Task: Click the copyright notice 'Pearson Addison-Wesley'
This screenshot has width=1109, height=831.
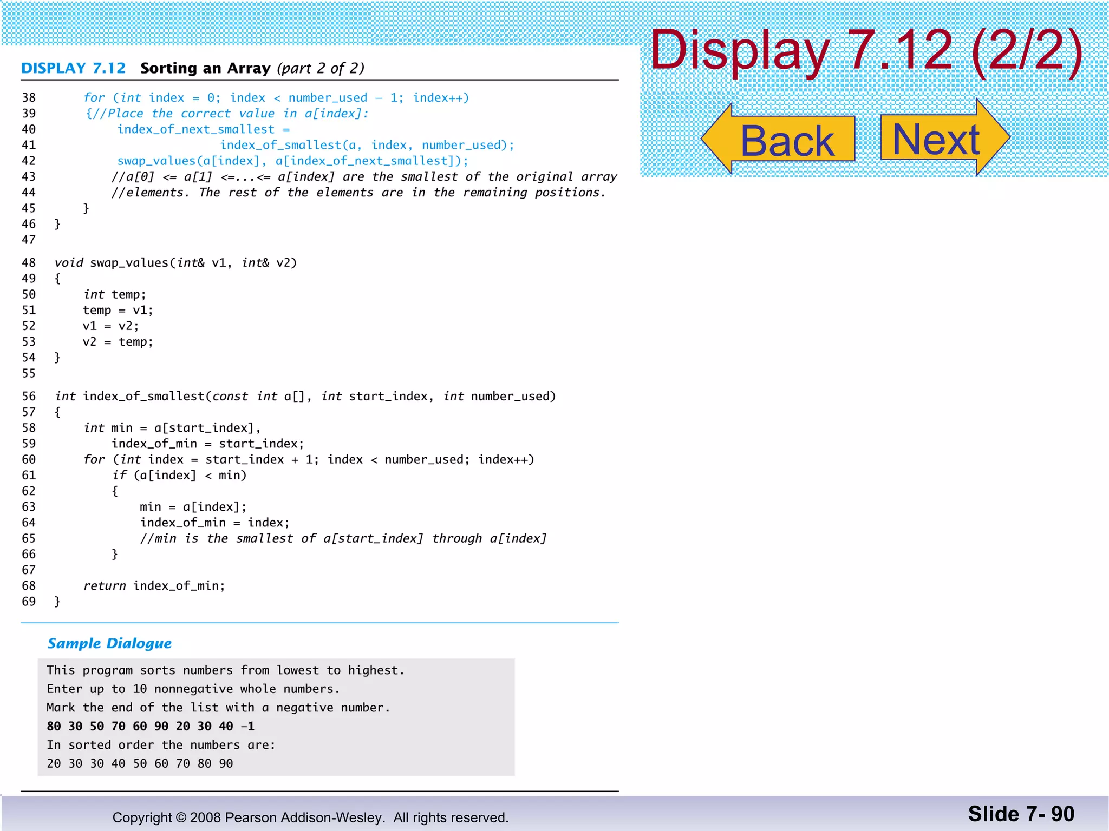Action: click(305, 817)
